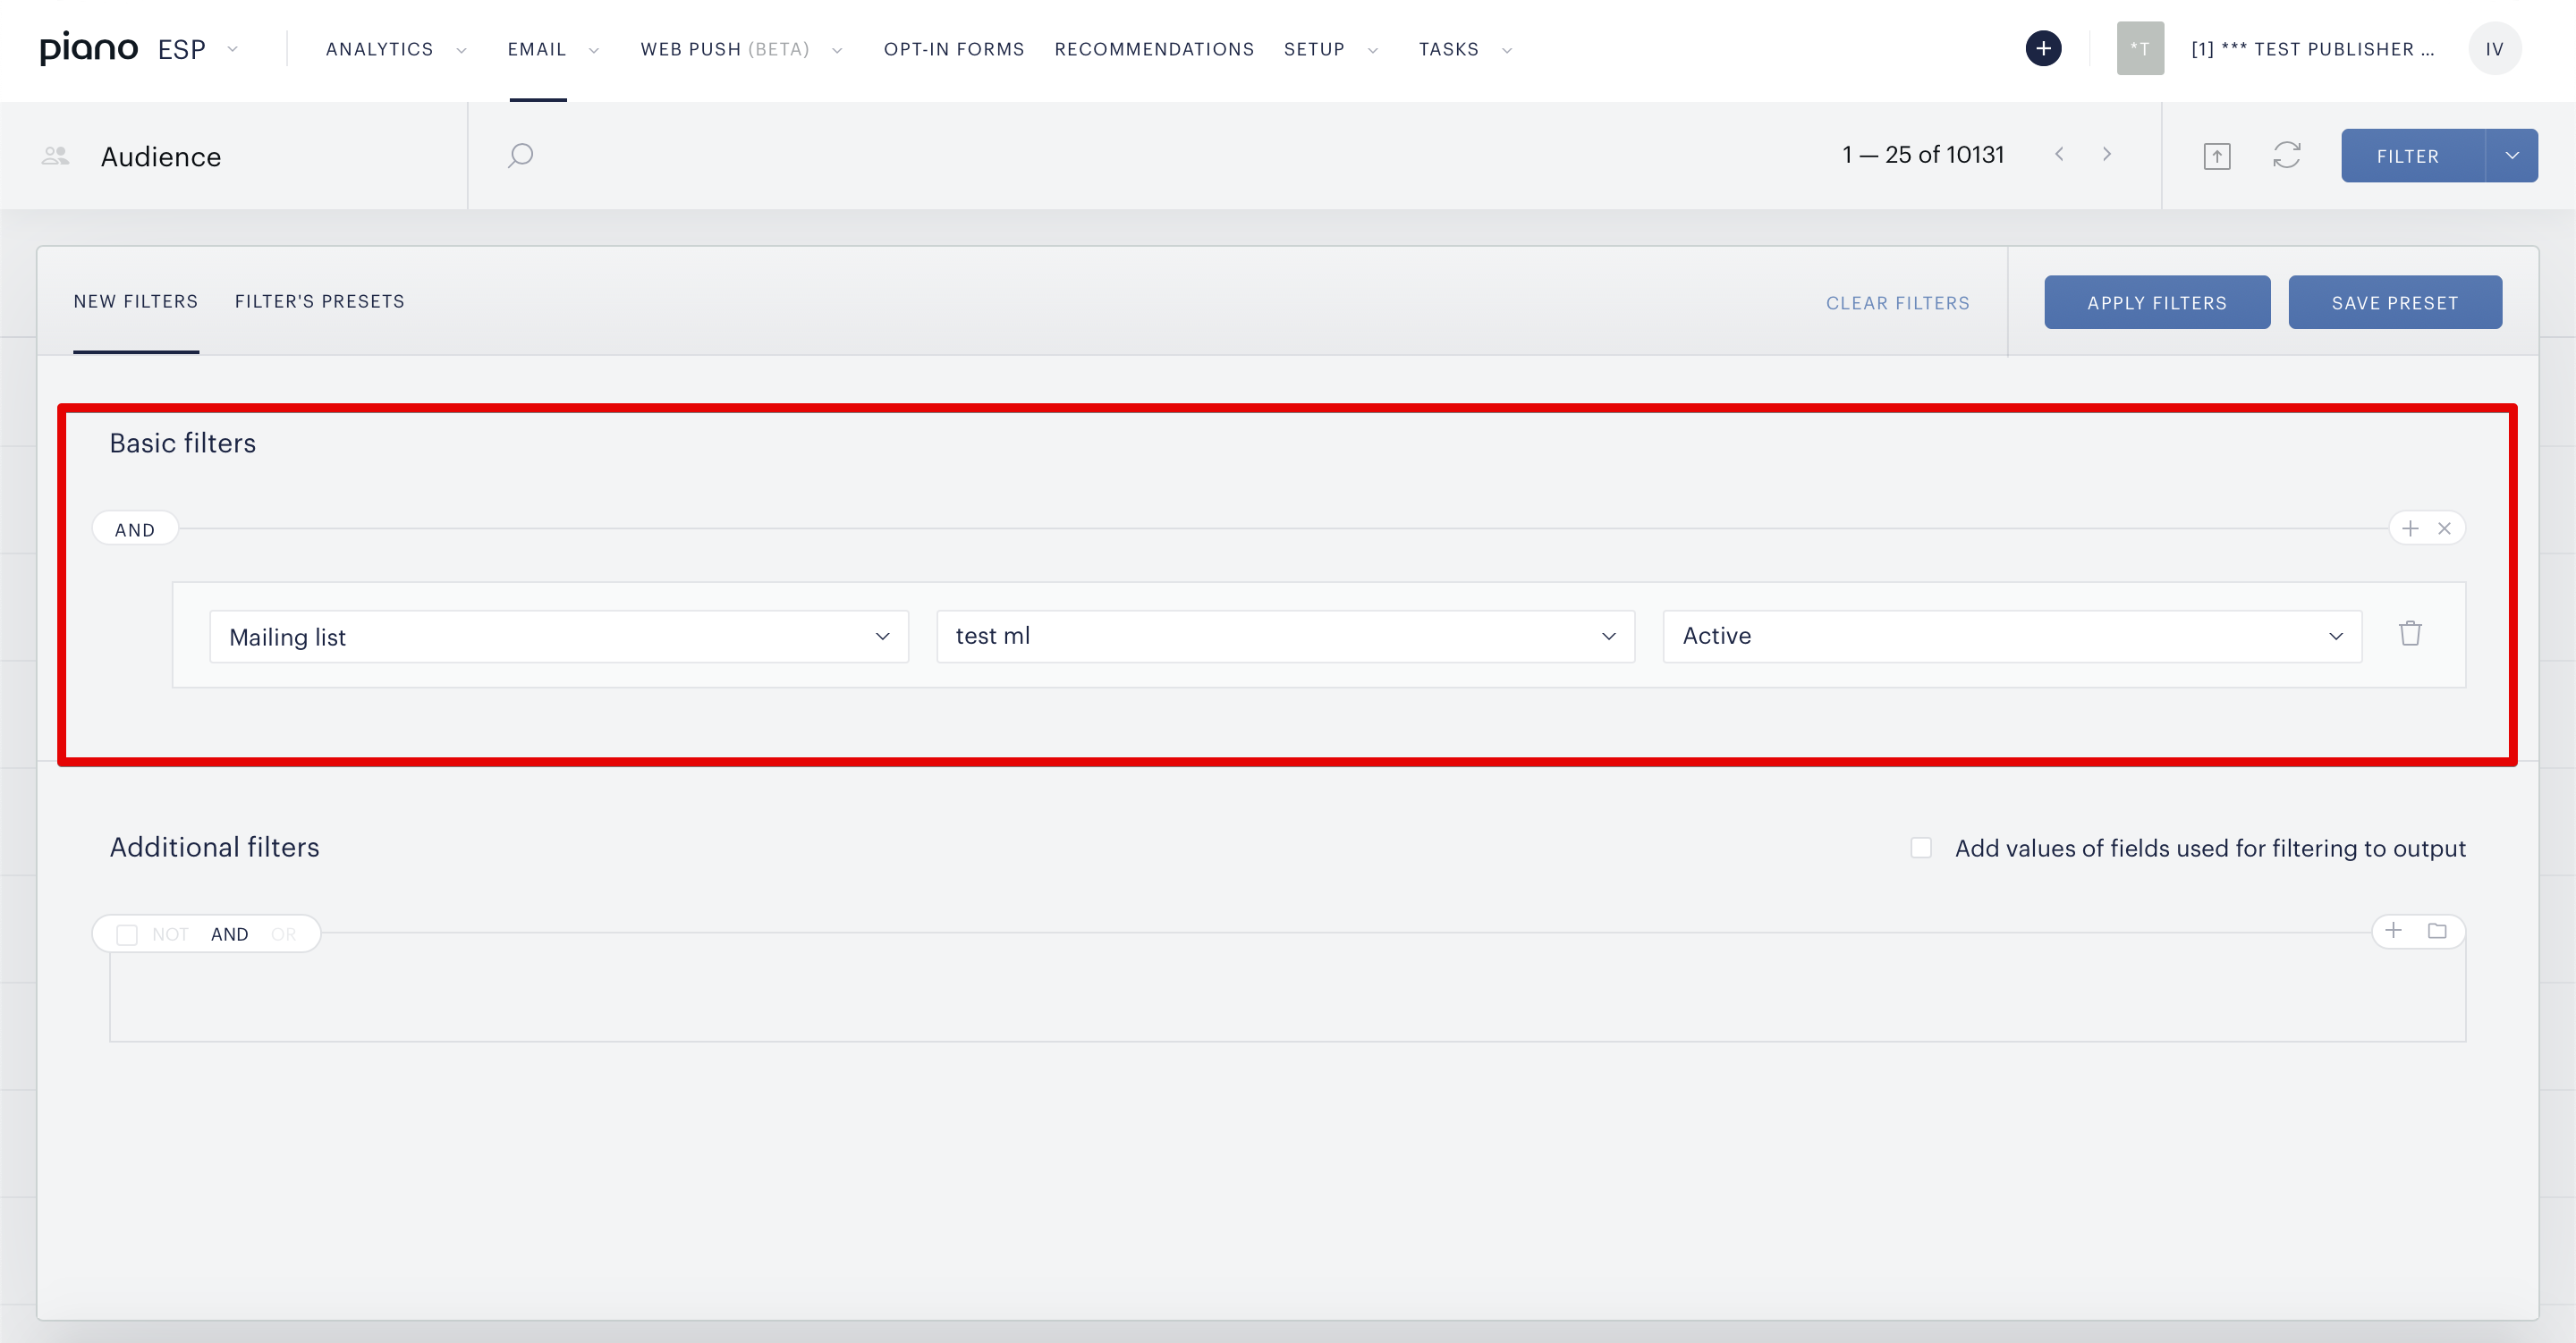
Task: Add condition to Basic filters group
Action: pyautogui.click(x=2410, y=528)
